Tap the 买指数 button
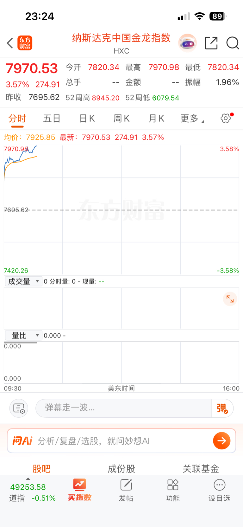243x527 pixels. tap(79, 490)
